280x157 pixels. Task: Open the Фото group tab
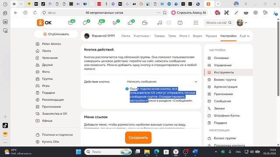(x=184, y=36)
